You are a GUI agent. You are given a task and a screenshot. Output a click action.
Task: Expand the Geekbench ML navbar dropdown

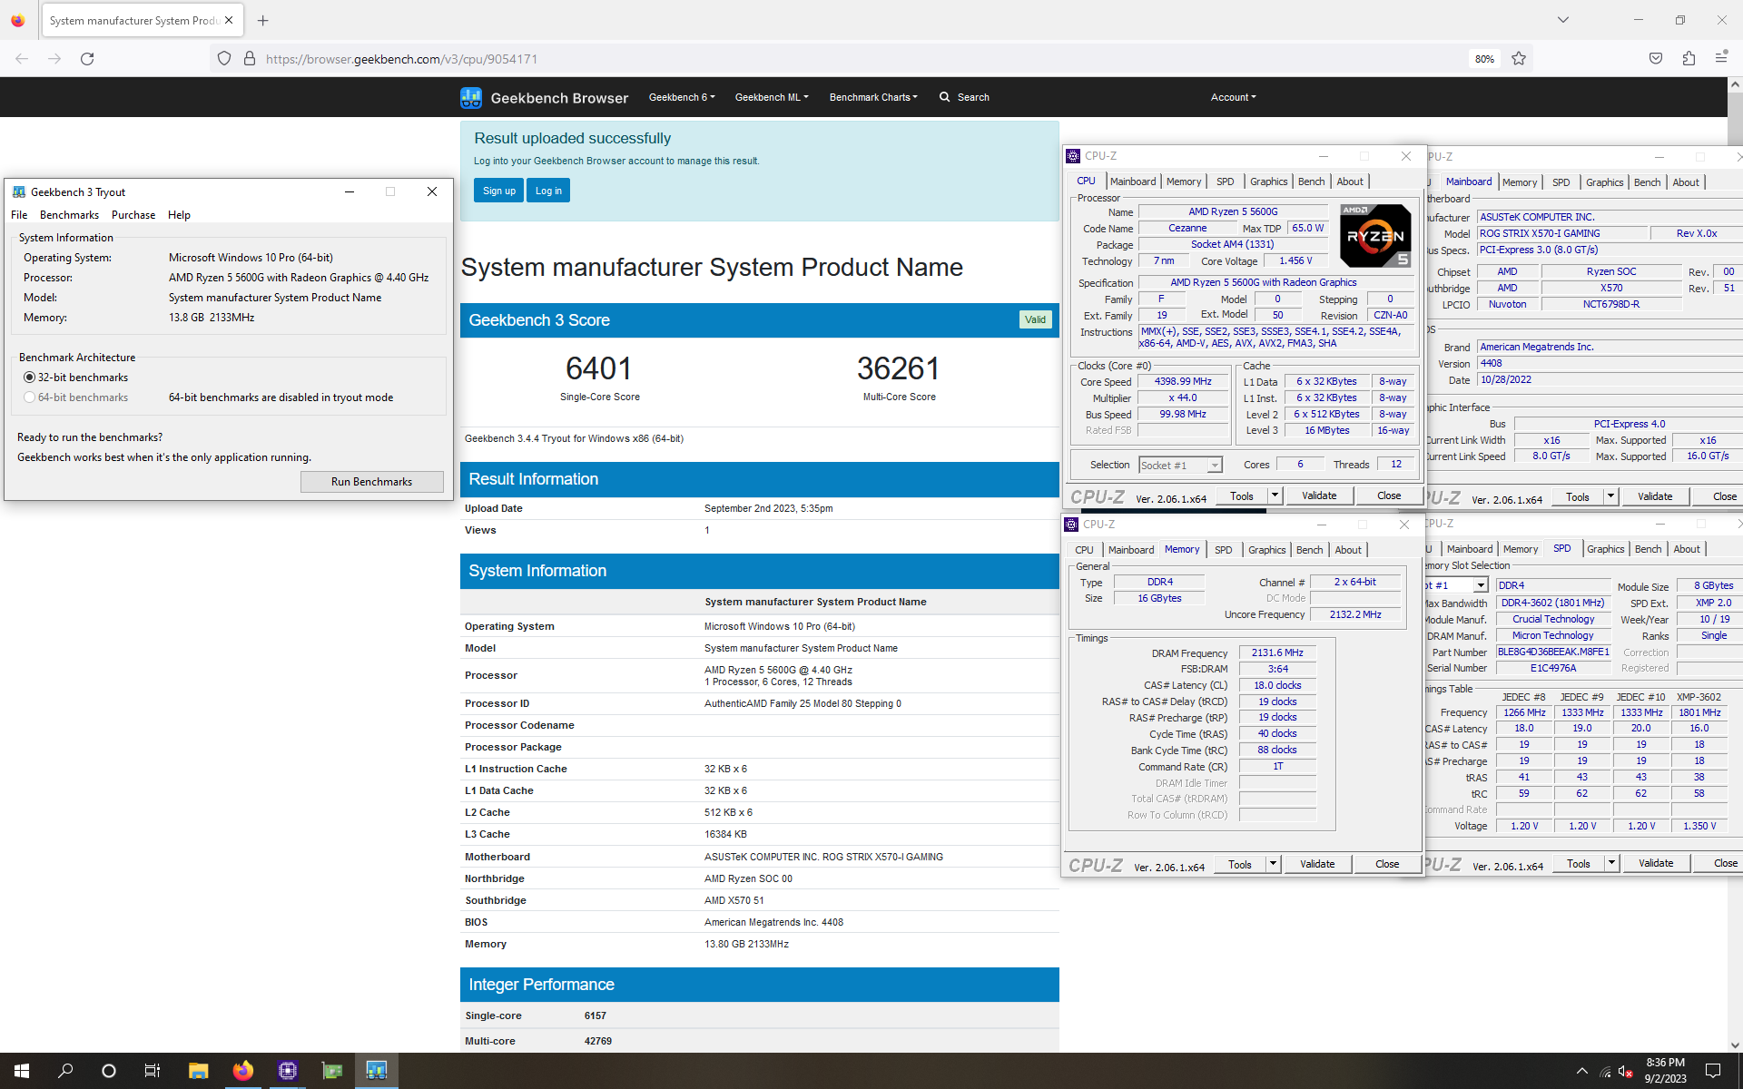click(772, 97)
